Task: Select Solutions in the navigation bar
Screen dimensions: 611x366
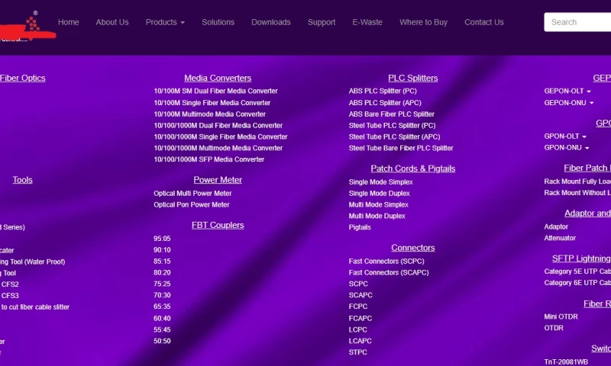Action: pos(218,22)
